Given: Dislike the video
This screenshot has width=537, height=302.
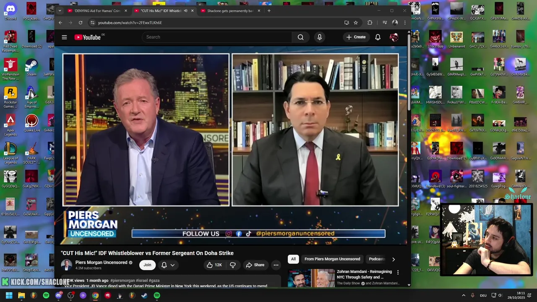Looking at the screenshot, I should [233, 265].
